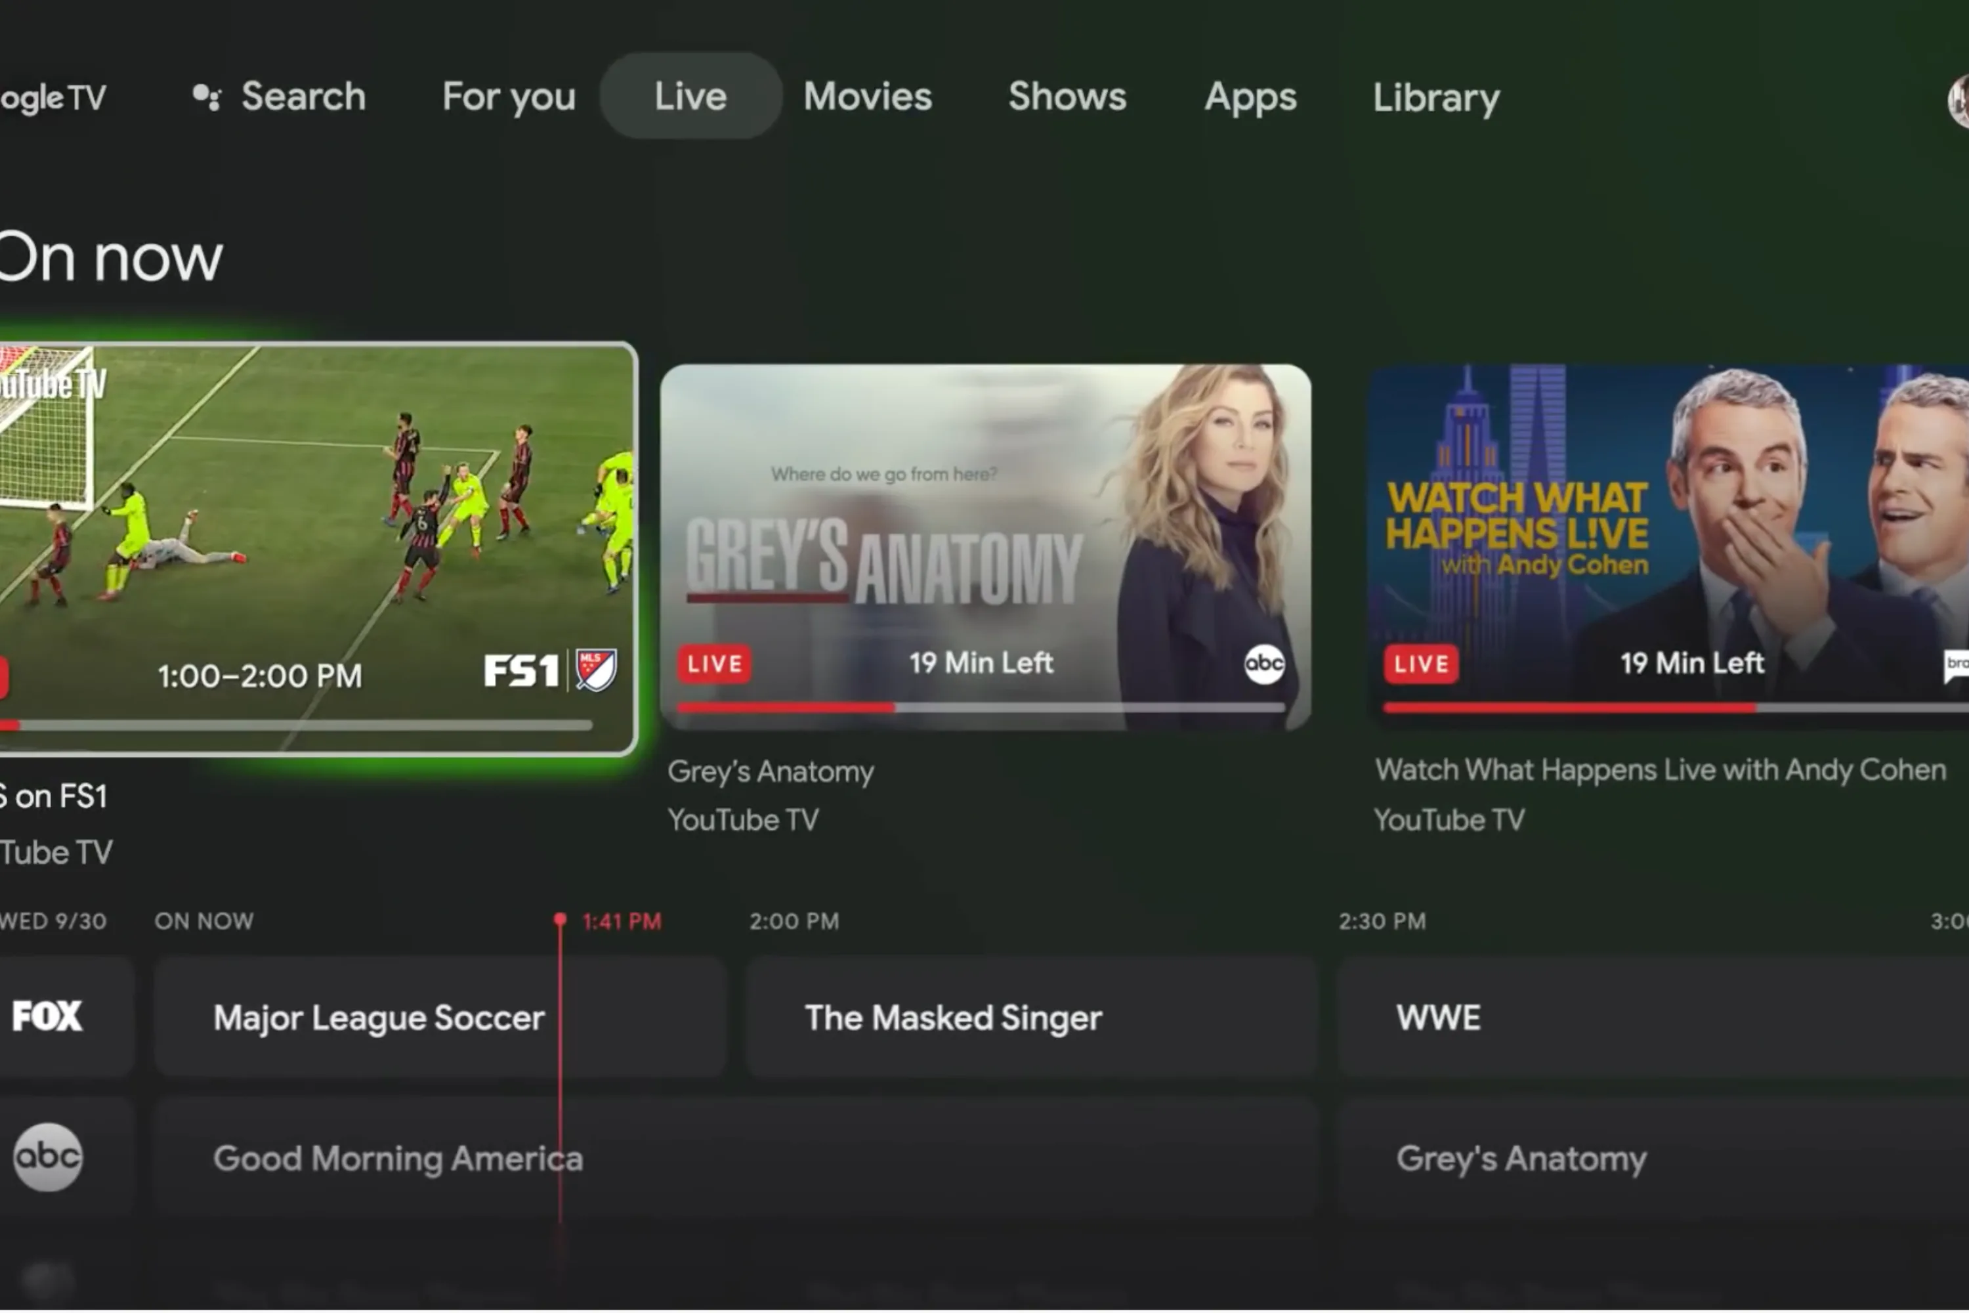Select The Masked Singer guide entry
1969x1313 pixels.
pos(1031,1018)
